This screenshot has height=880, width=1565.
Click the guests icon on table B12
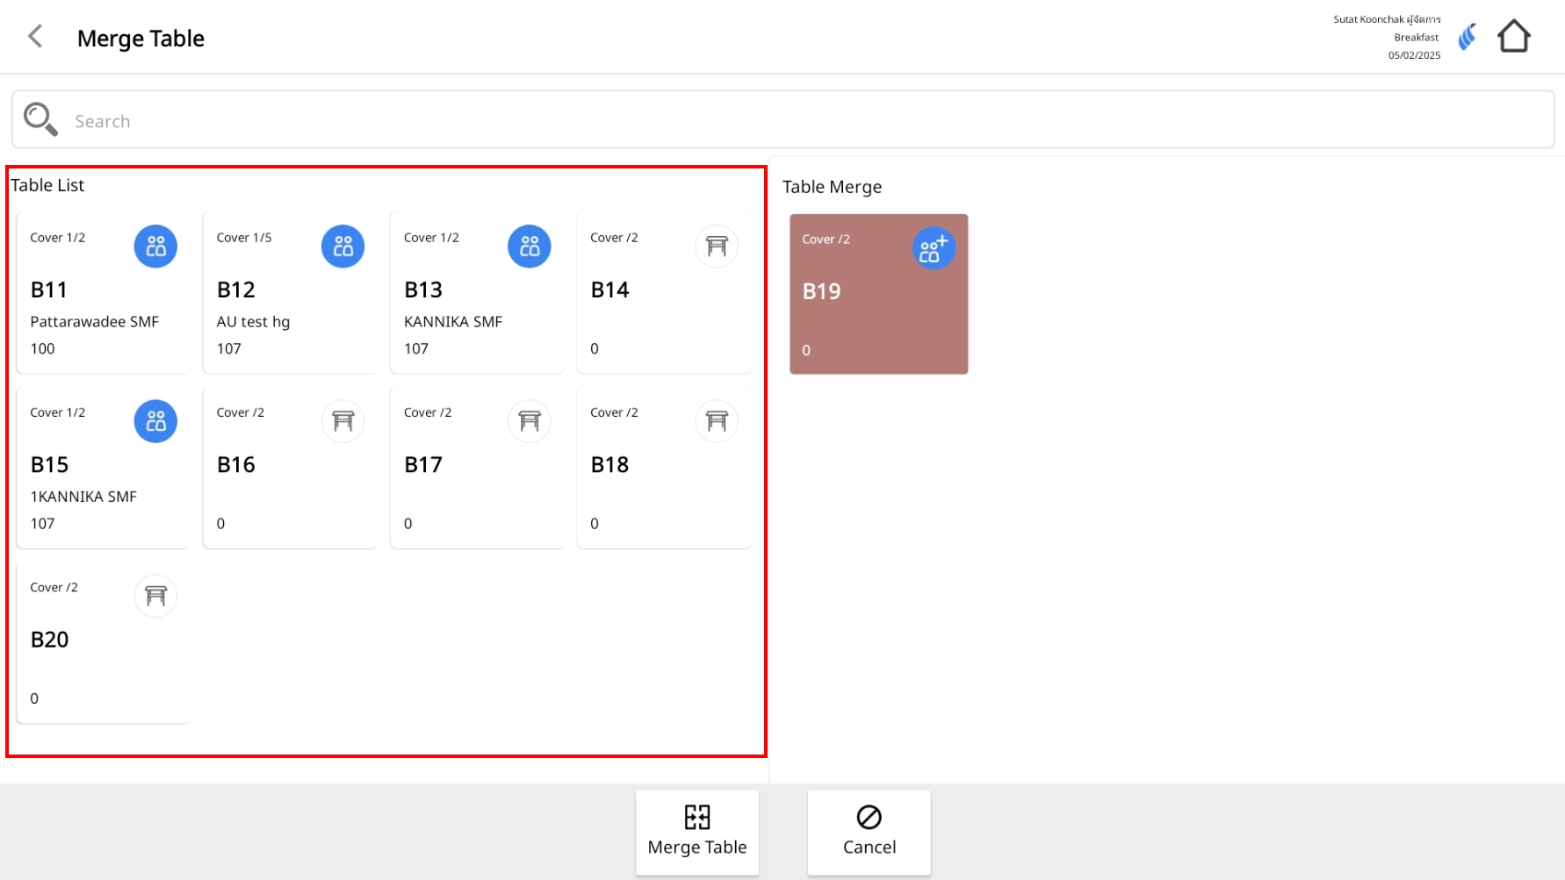343,247
